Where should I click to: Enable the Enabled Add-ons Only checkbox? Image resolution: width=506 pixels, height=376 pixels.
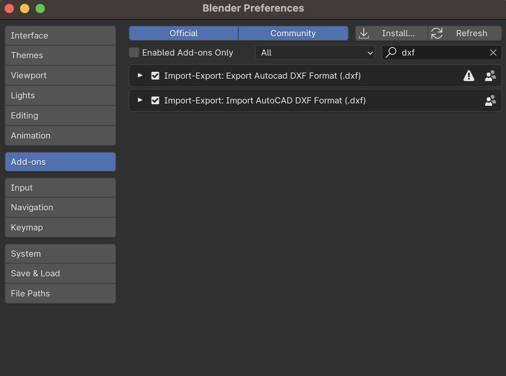pyautogui.click(x=134, y=53)
